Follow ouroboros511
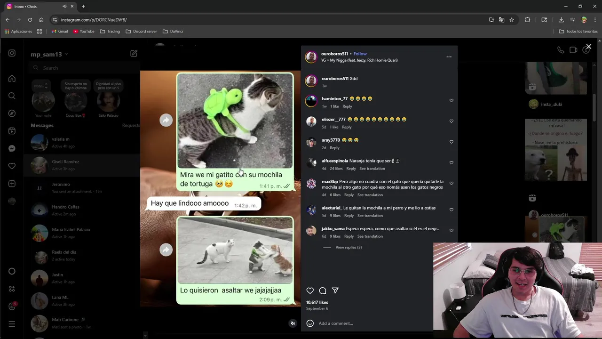Screen dimensions: 602x339 (x=360, y=54)
